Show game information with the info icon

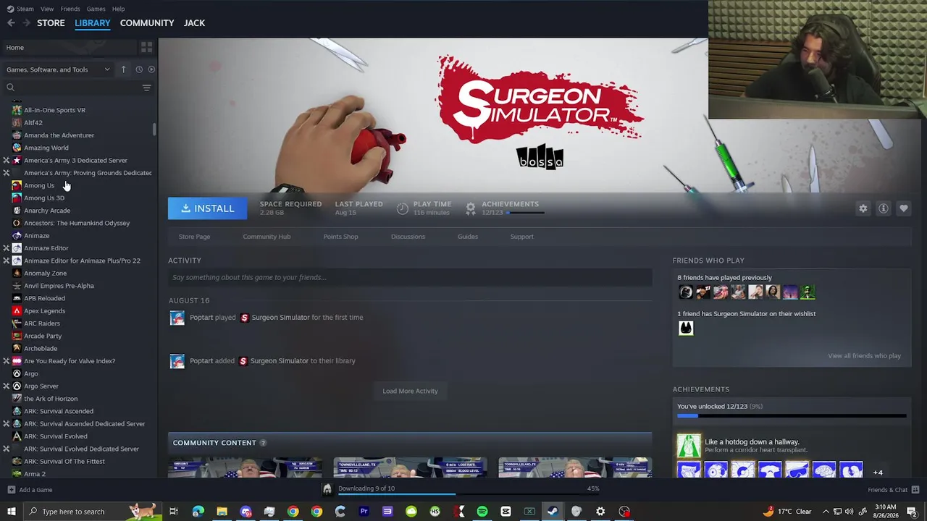(884, 208)
